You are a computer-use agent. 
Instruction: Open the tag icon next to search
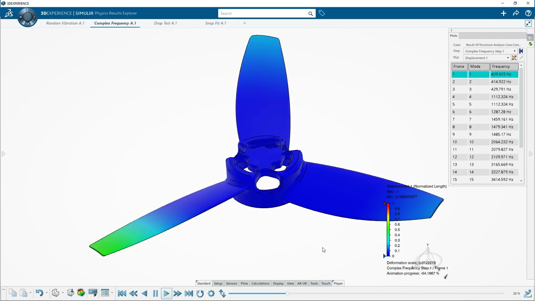pyautogui.click(x=321, y=13)
